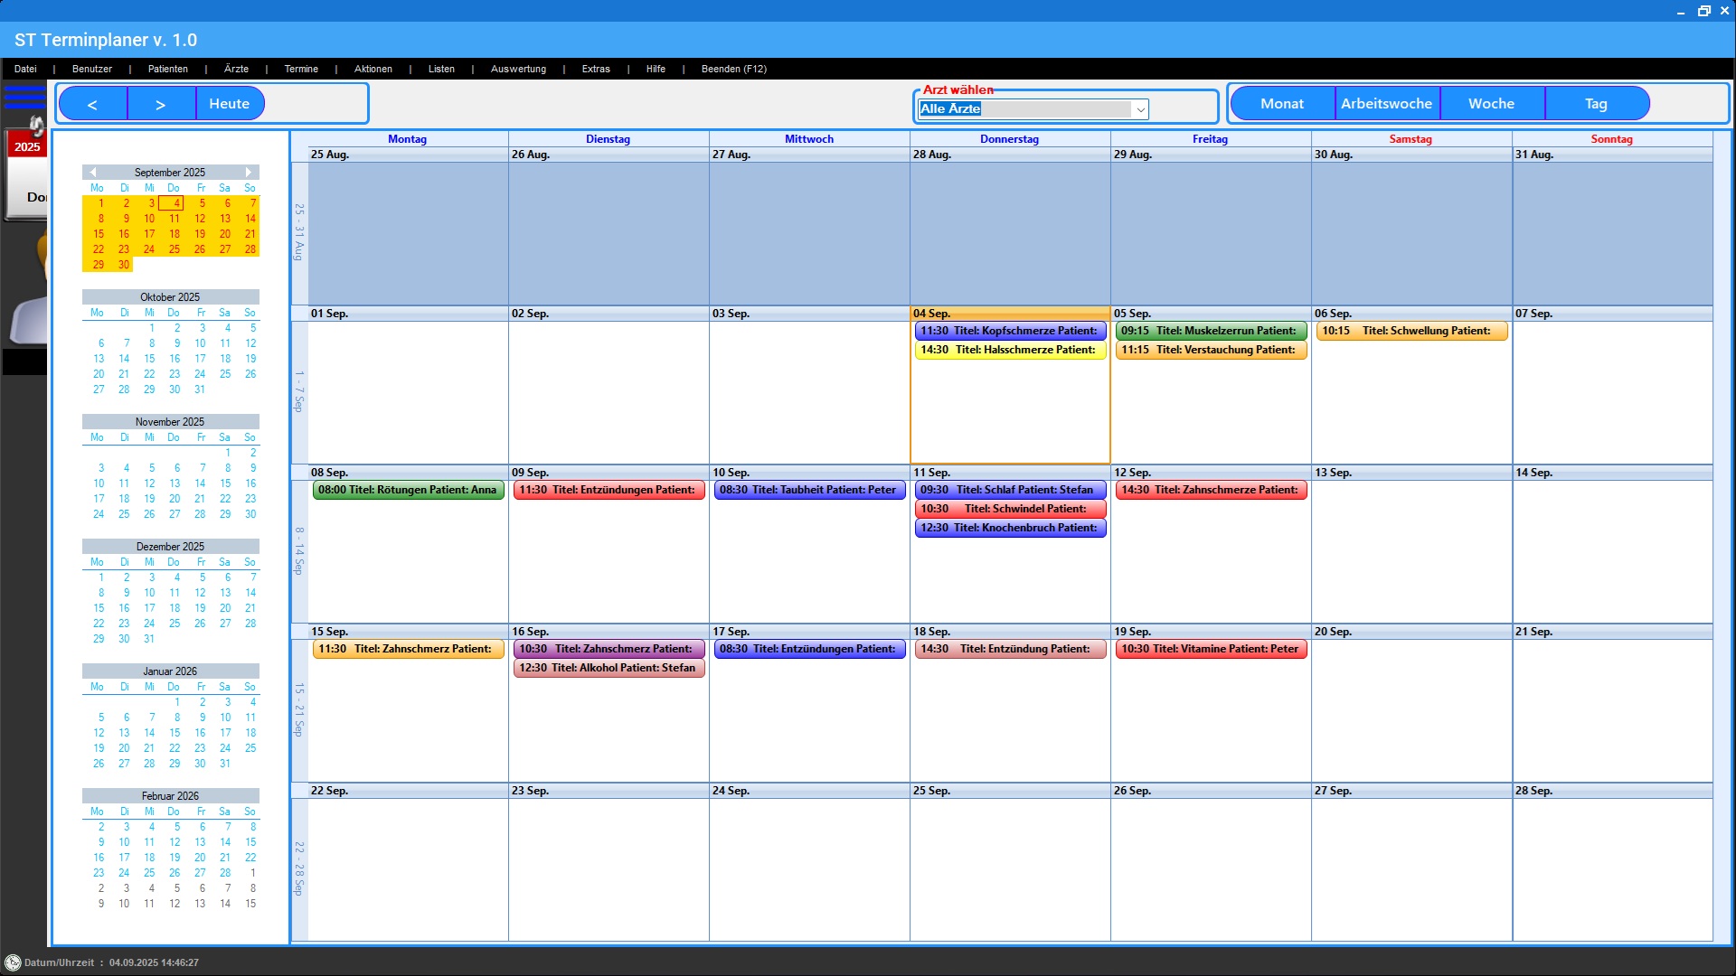Switch to the Tag view

(x=1596, y=104)
